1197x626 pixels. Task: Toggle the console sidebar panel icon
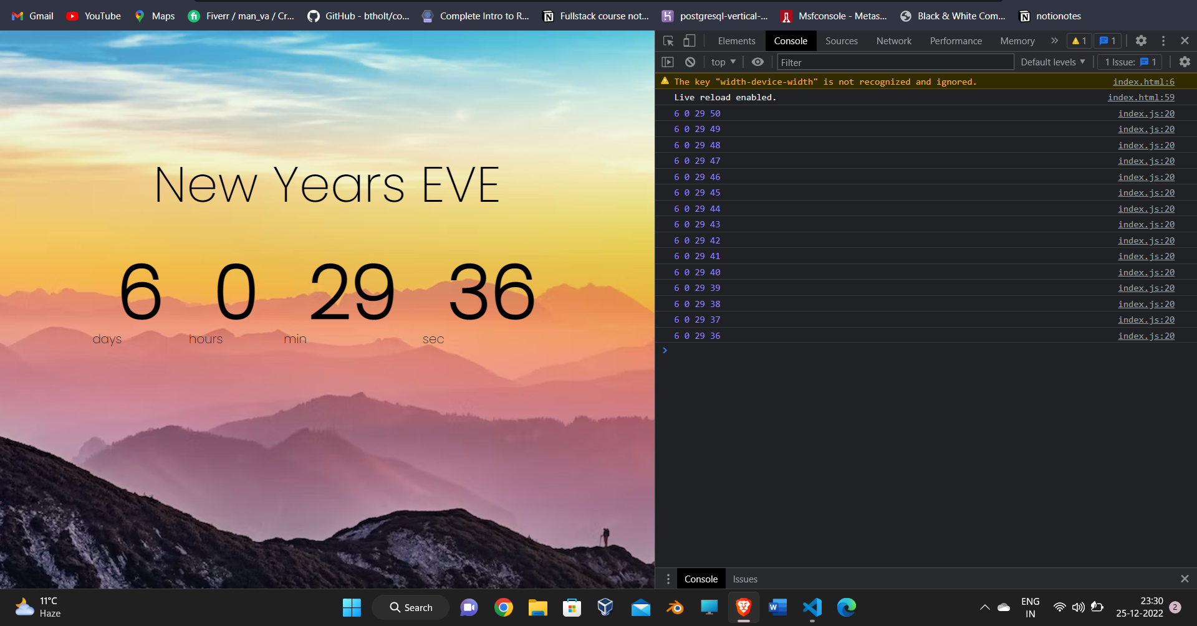coord(668,62)
